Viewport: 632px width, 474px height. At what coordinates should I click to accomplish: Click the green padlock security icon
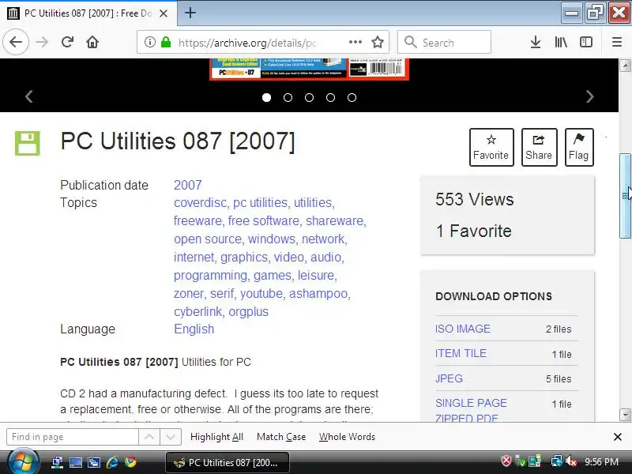(166, 42)
